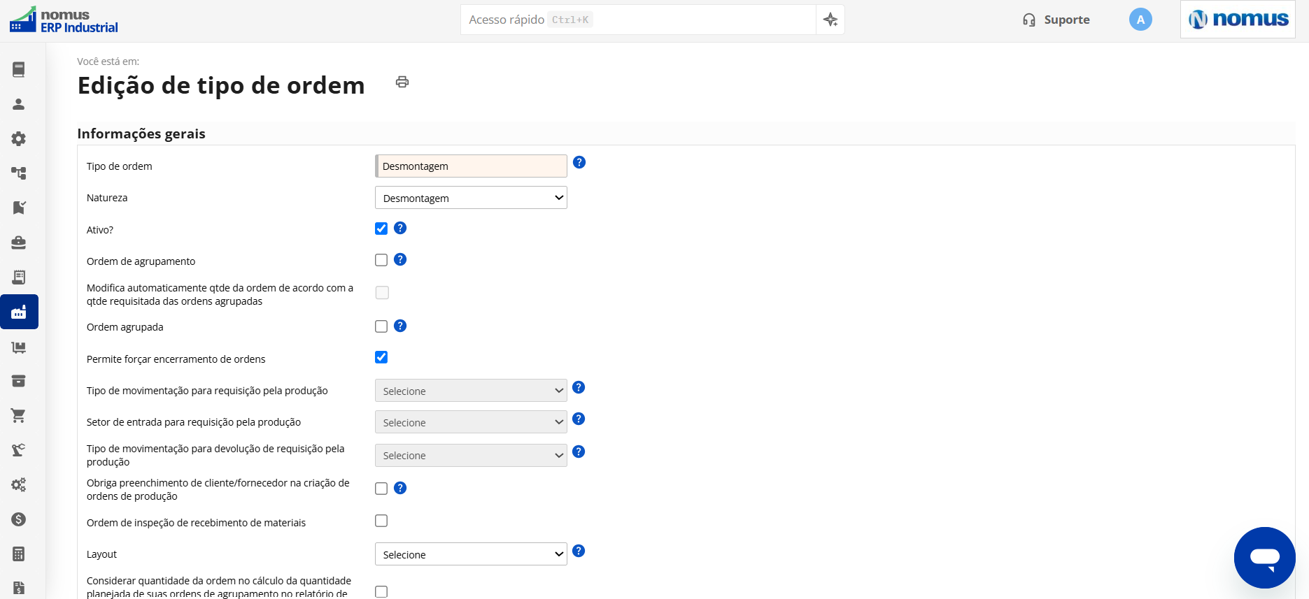Open Setor de entrada para requisição dropdown

[x=471, y=422]
